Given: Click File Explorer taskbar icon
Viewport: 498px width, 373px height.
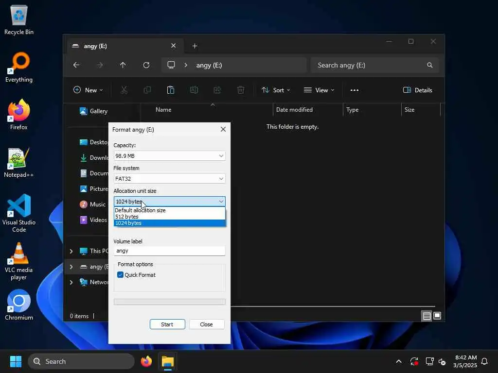Looking at the screenshot, I should (x=168, y=361).
